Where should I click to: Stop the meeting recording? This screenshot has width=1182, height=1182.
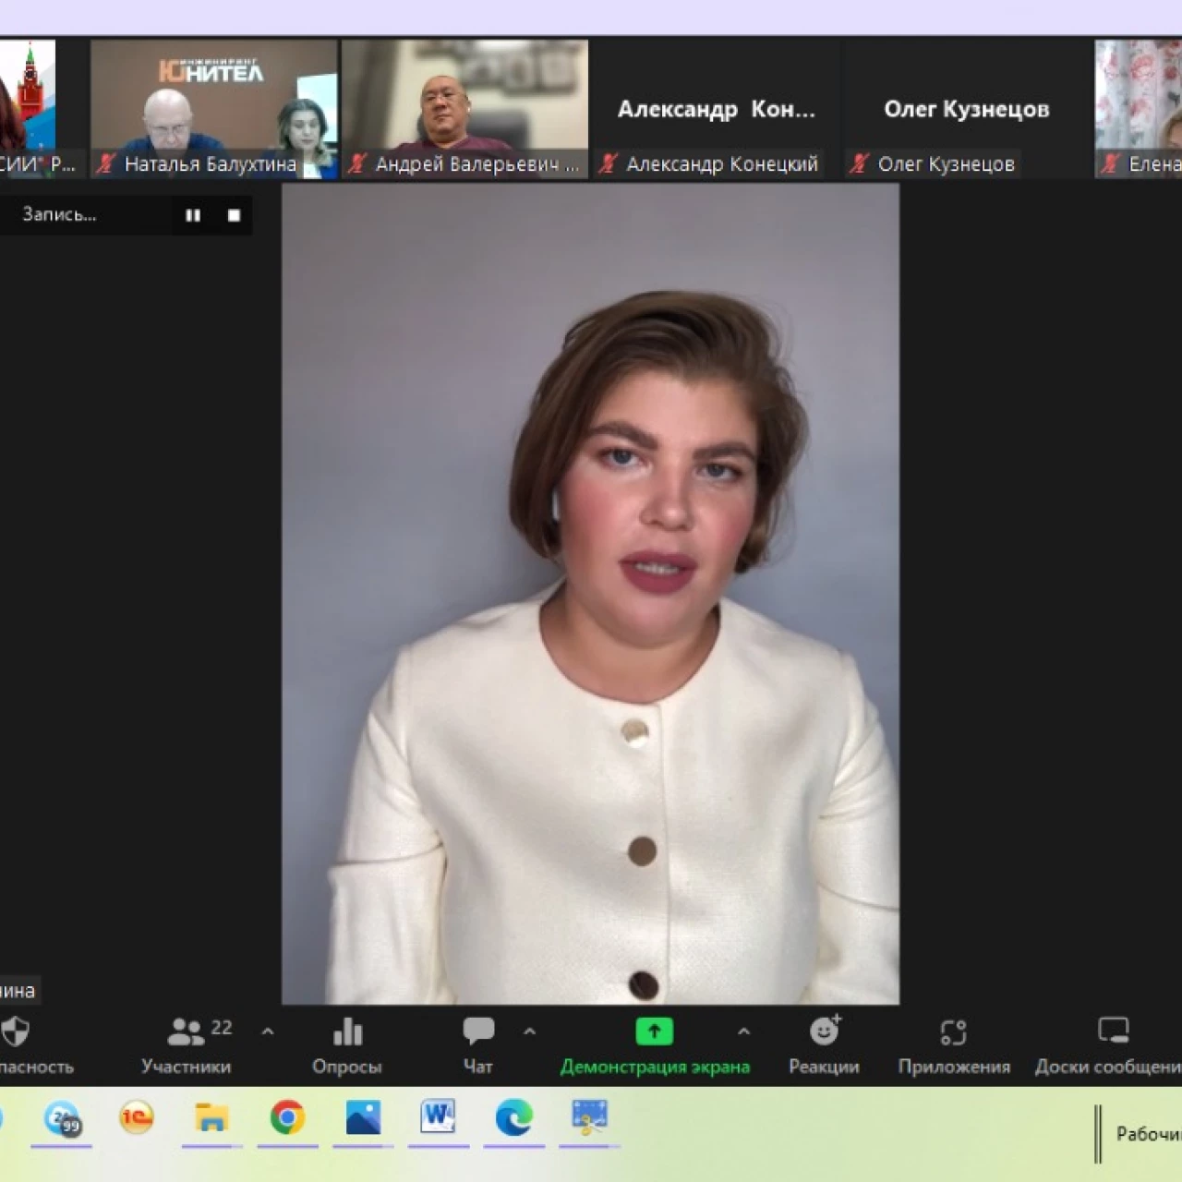coord(234,215)
